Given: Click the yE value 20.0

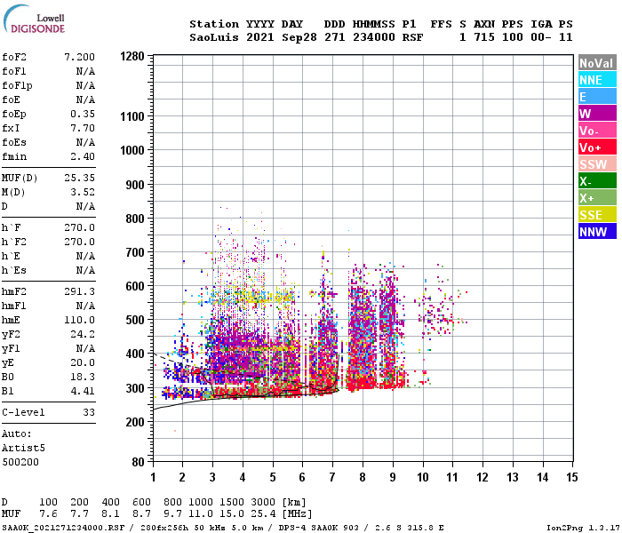Looking at the screenshot, I should click(83, 362).
